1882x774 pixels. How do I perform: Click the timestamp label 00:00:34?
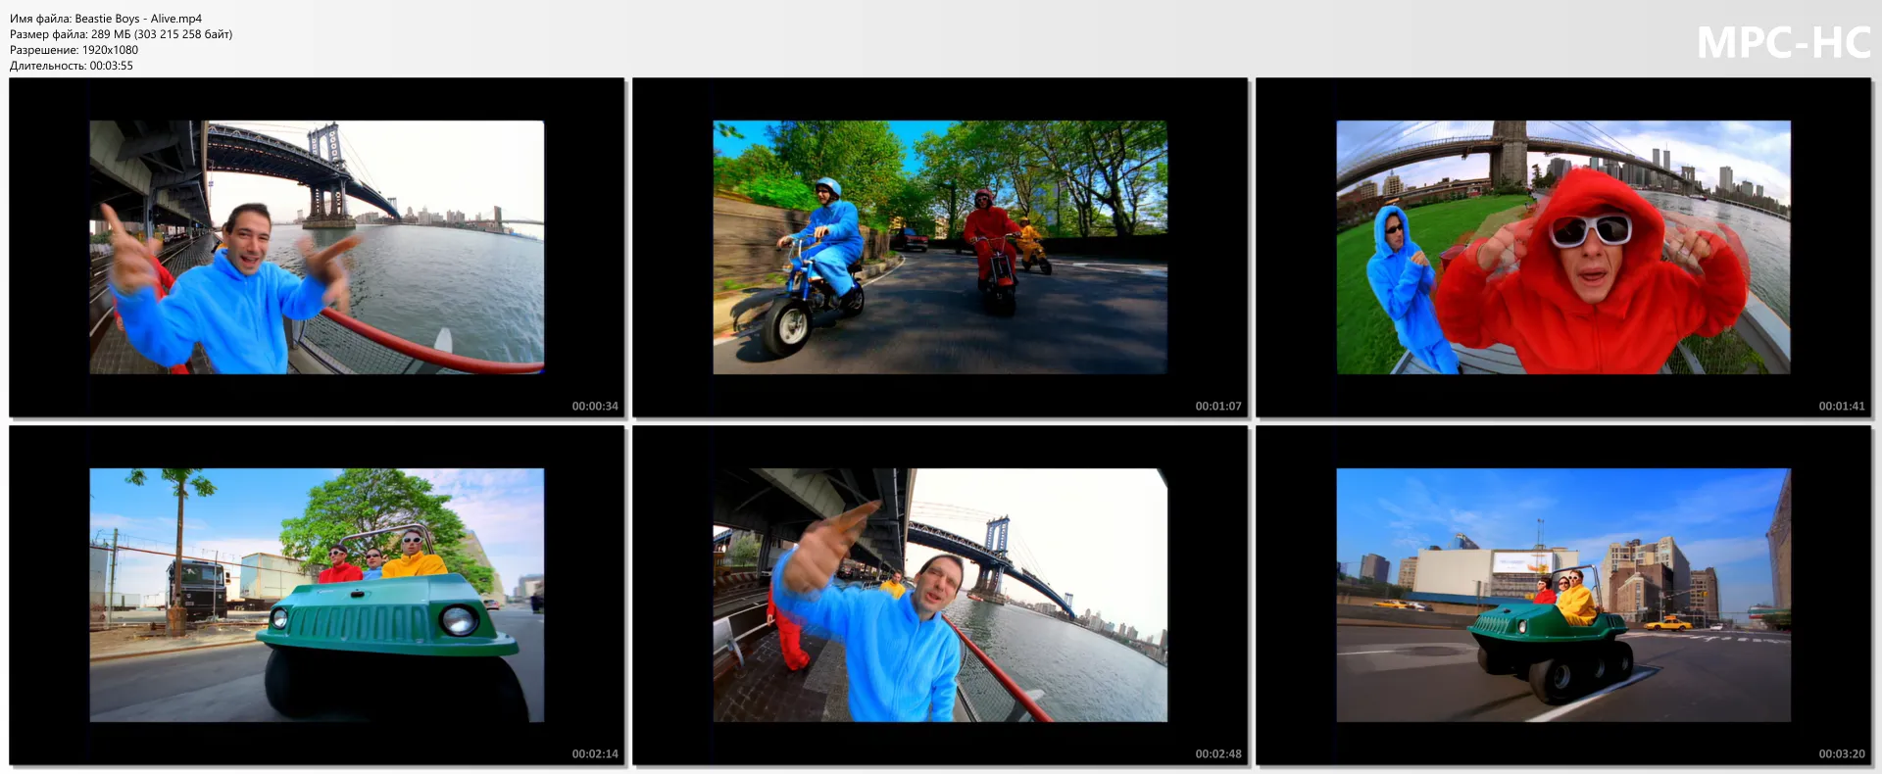595,406
